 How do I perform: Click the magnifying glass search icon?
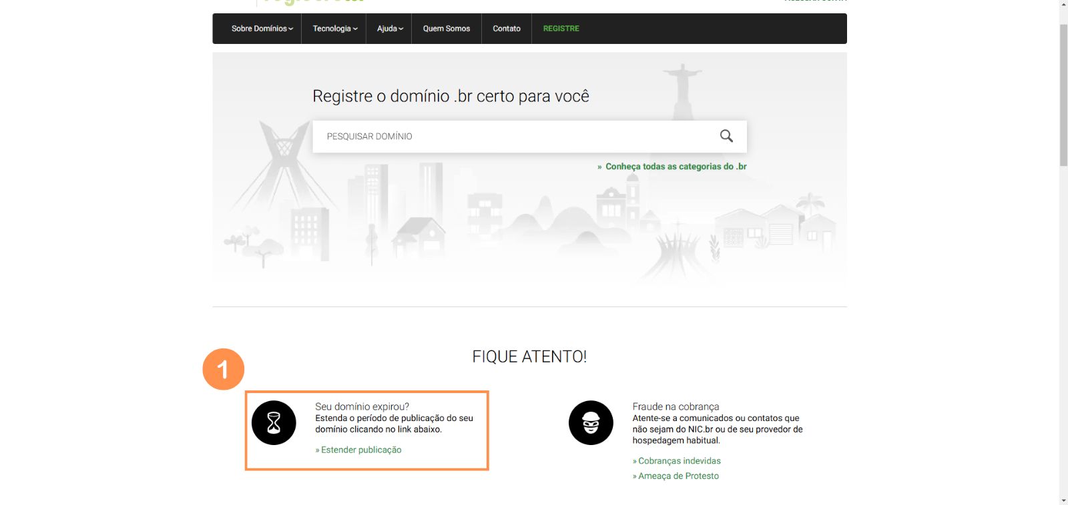pos(726,136)
